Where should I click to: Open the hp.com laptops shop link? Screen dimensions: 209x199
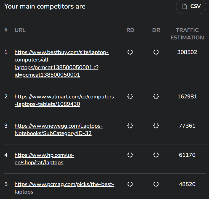click(x=44, y=159)
